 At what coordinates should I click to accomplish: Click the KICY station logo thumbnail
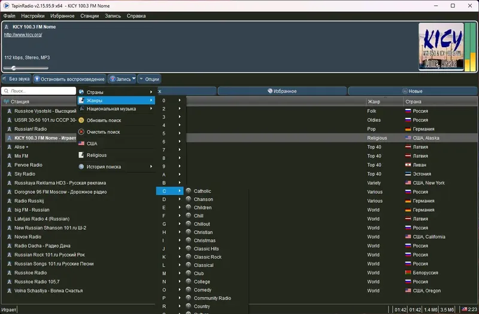click(441, 47)
